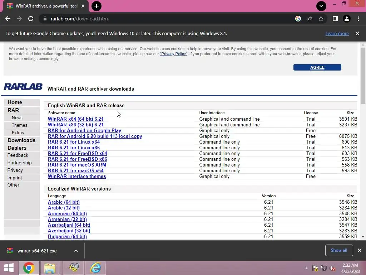Open Partnership in sidebar

[x=19, y=163]
